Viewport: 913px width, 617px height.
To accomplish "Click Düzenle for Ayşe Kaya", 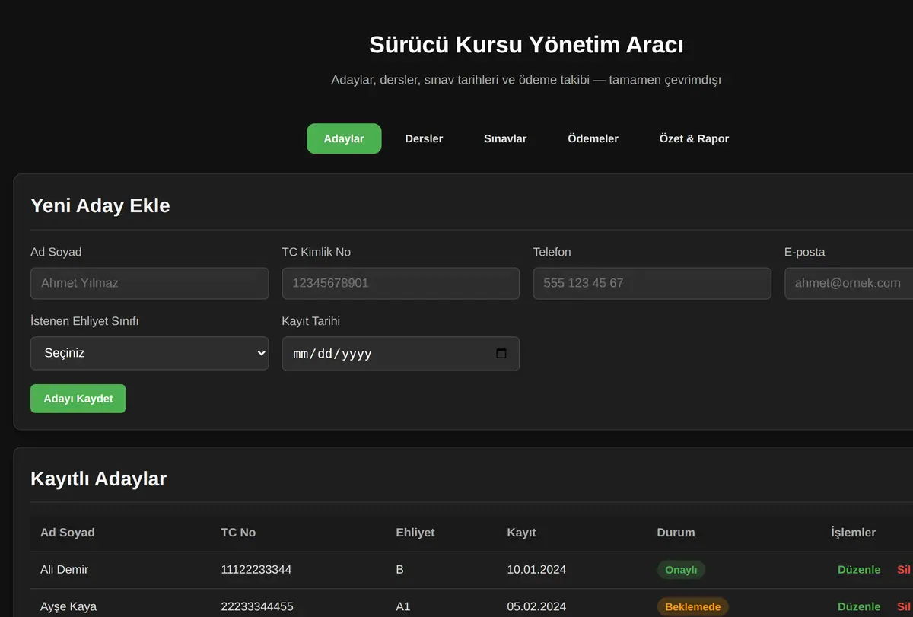I will point(859,606).
